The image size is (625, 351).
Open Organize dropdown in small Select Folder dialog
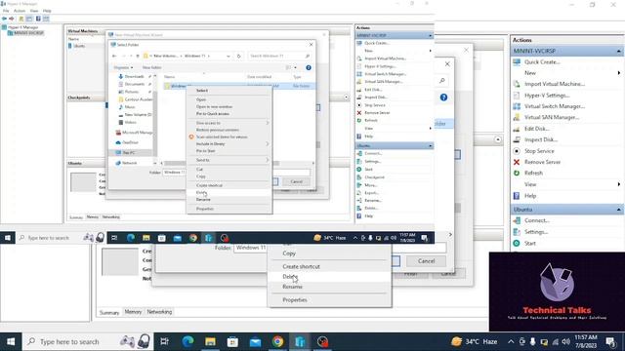point(123,67)
